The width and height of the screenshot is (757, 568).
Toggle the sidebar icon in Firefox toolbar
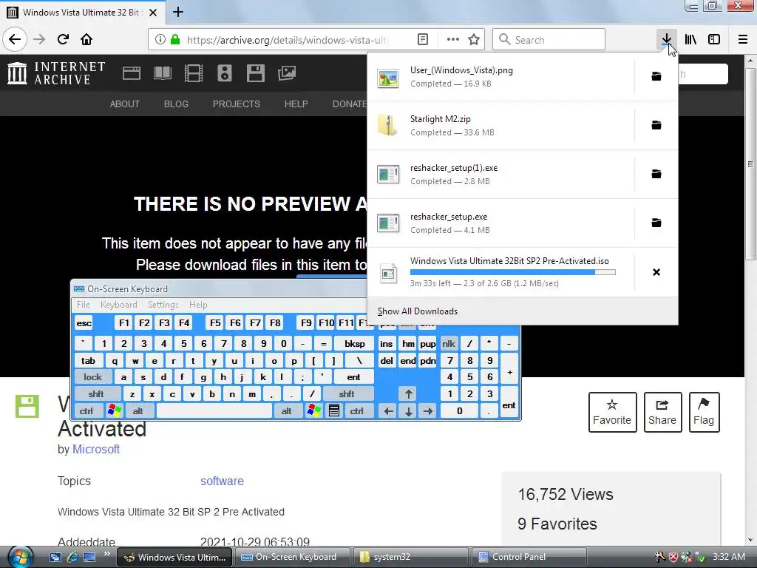tap(714, 39)
